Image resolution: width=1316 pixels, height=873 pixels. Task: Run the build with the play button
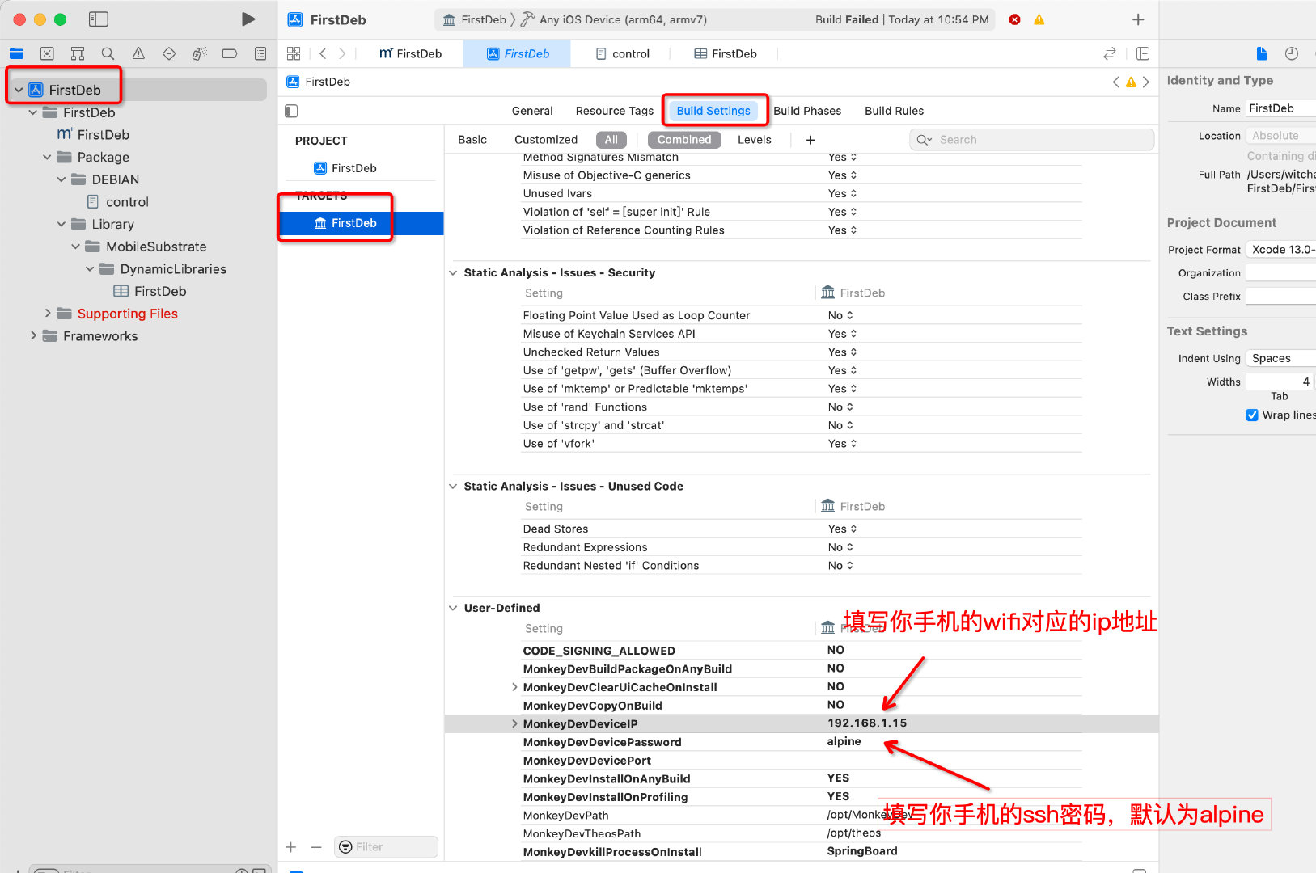(x=248, y=19)
